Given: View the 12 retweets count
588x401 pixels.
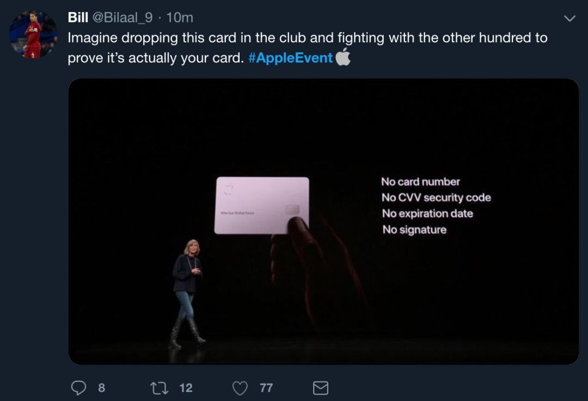Looking at the screenshot, I should (186, 388).
